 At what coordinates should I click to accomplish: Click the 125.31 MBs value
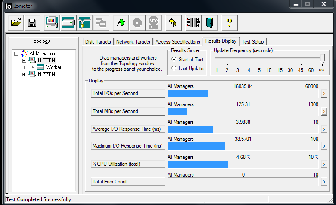click(x=243, y=104)
